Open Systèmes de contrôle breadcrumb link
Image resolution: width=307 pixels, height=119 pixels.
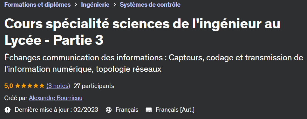coord(150,5)
